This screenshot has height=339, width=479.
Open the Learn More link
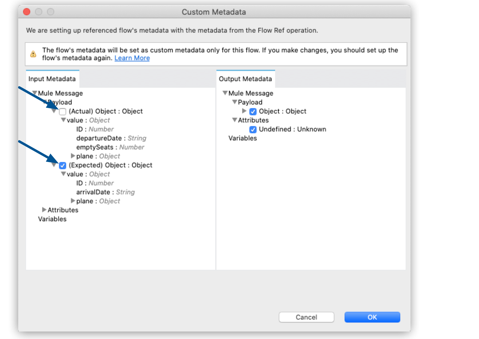[132, 58]
